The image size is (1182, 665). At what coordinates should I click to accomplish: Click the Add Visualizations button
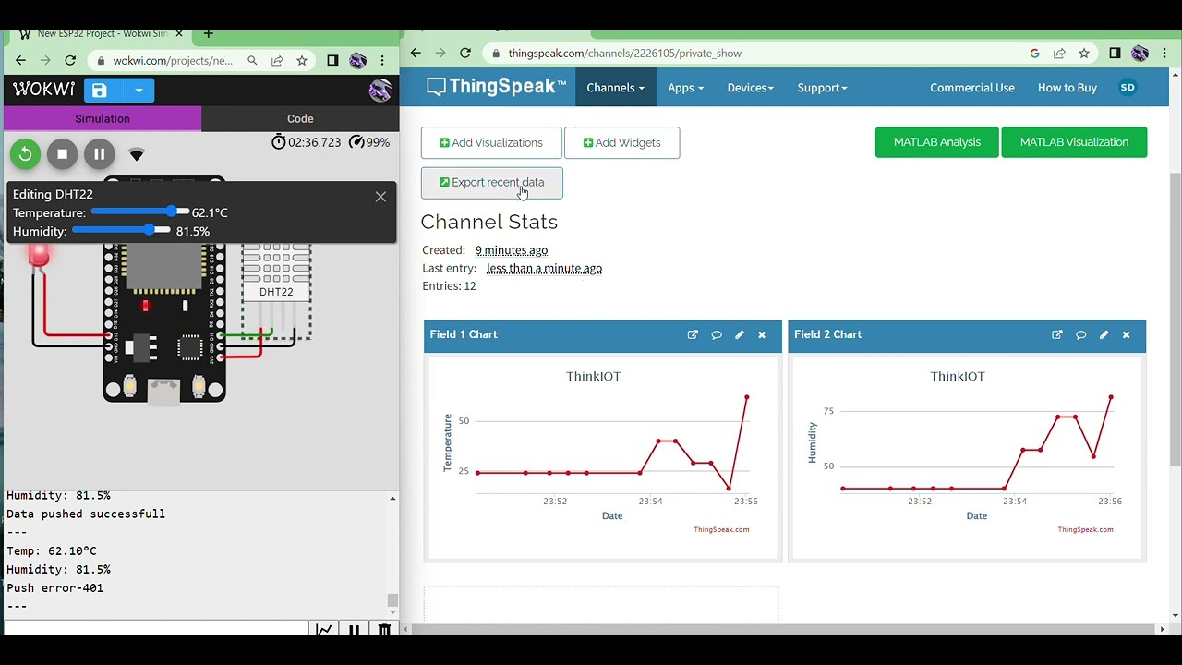pyautogui.click(x=491, y=143)
